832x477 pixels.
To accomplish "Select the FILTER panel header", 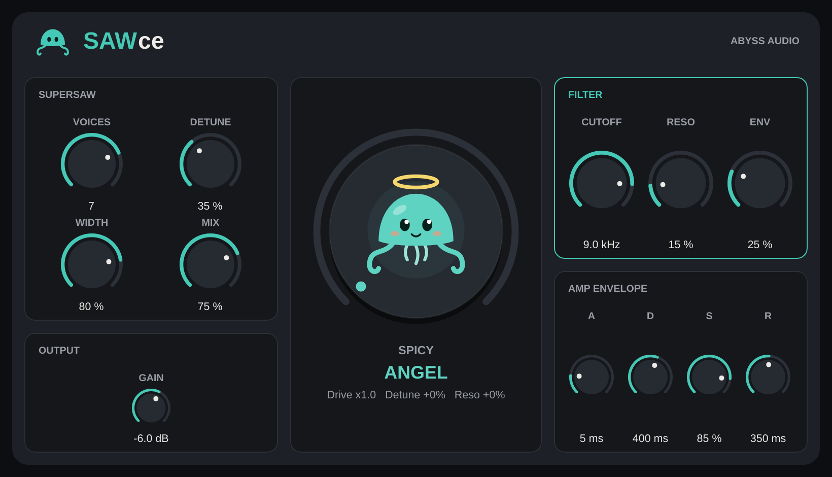I will (585, 94).
